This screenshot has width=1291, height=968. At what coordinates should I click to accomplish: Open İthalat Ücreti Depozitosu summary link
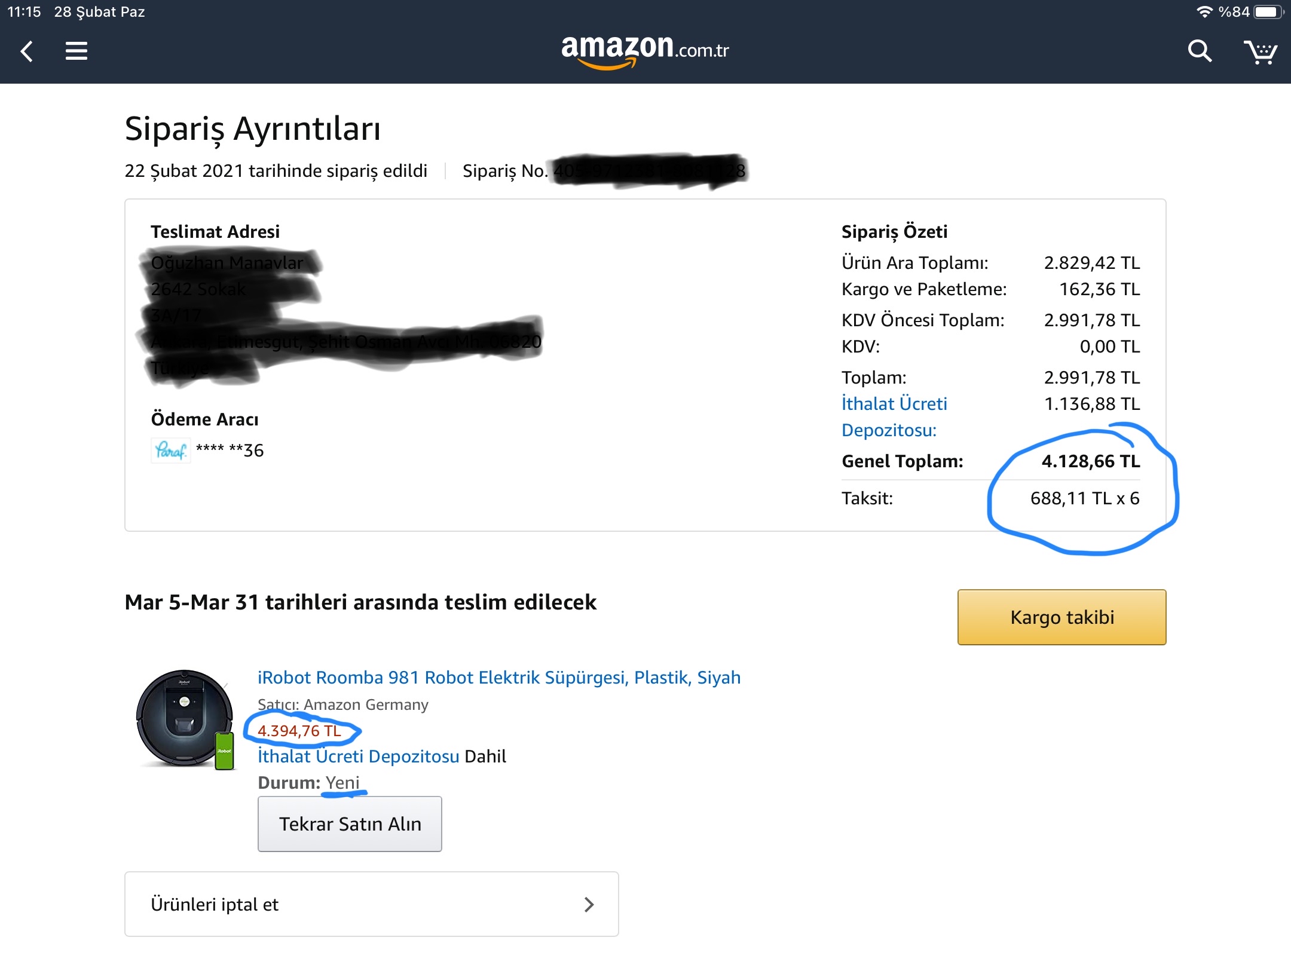[894, 417]
